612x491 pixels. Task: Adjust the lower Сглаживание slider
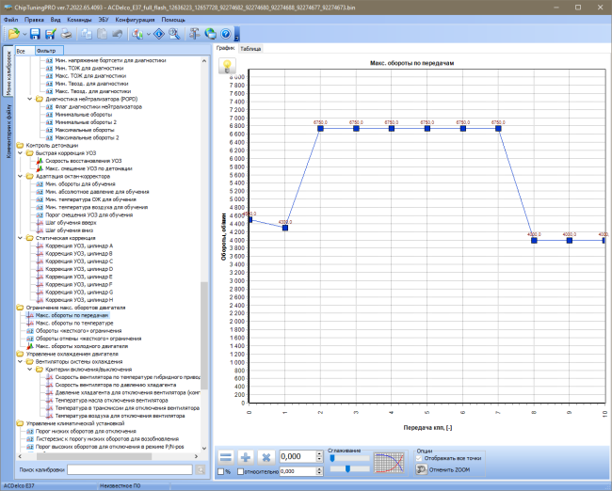coord(347,468)
